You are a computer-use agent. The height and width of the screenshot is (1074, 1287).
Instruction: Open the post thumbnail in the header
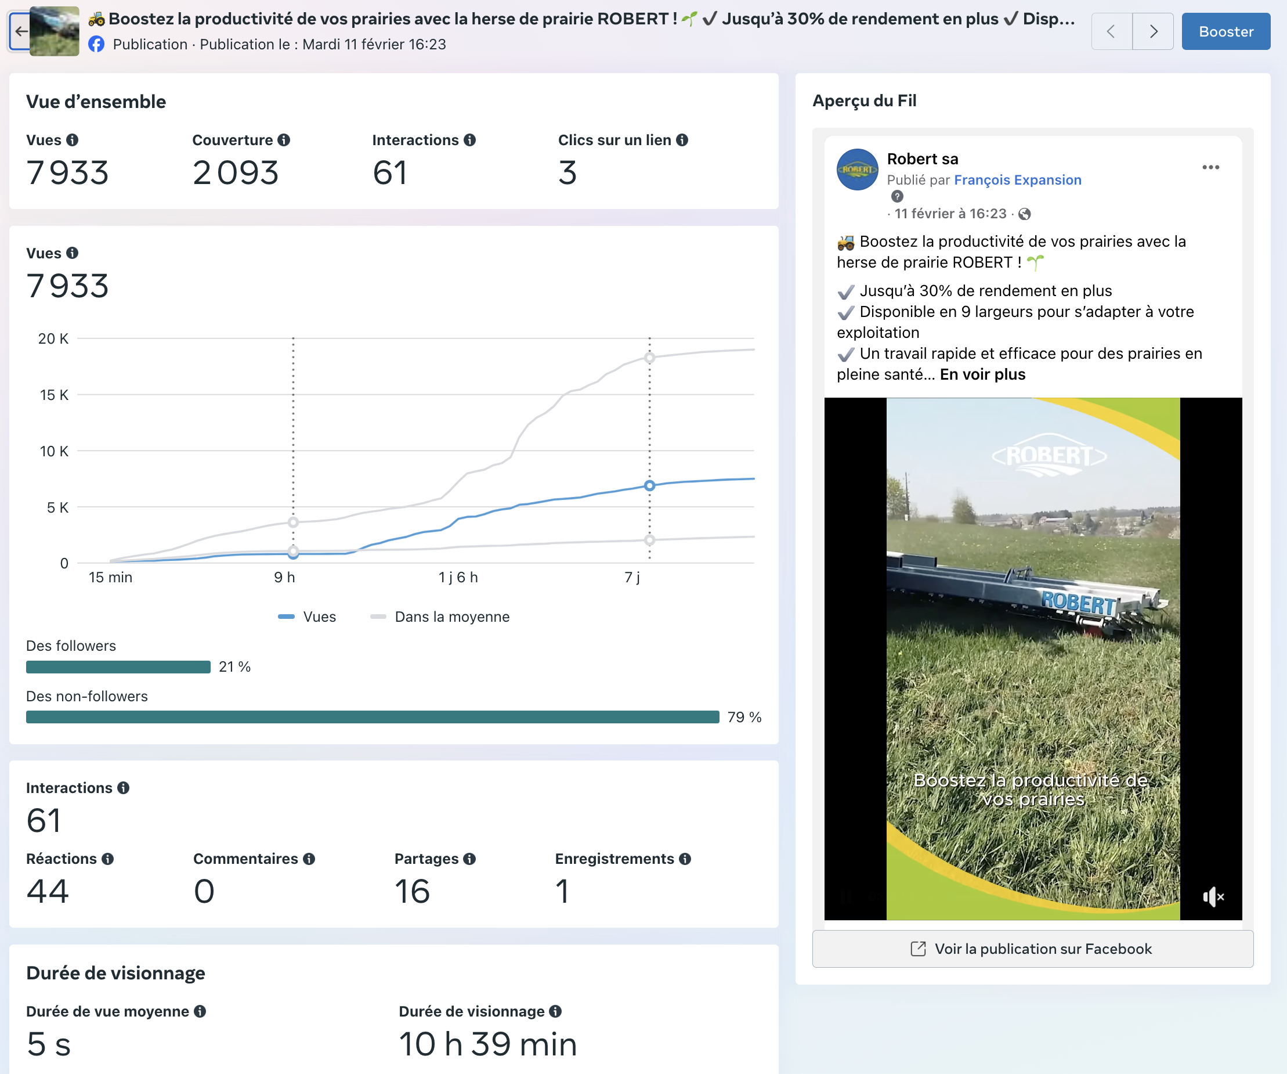(54, 31)
